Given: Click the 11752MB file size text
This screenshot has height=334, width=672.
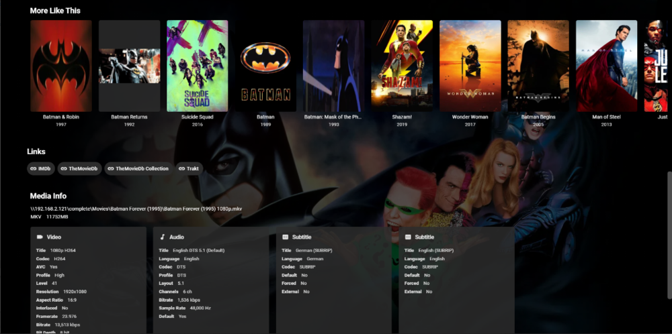Looking at the screenshot, I should [57, 217].
